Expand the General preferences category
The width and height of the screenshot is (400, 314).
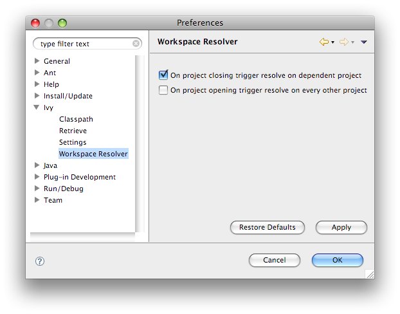coord(37,61)
